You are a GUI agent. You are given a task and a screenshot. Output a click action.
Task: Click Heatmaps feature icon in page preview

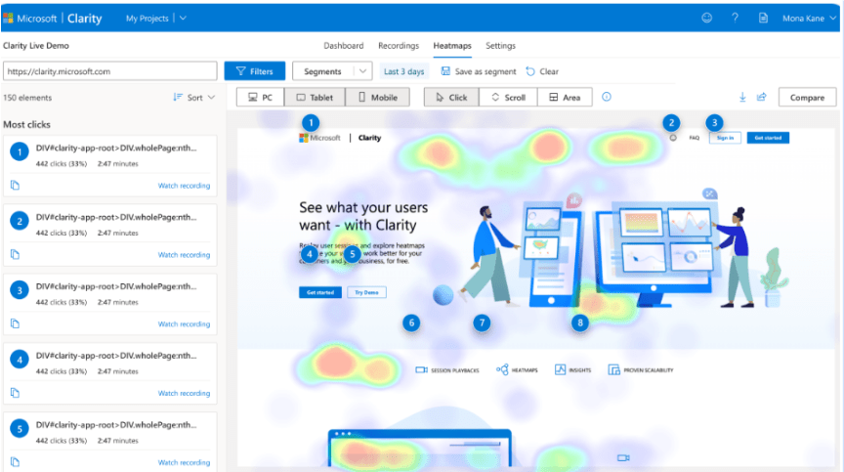502,369
